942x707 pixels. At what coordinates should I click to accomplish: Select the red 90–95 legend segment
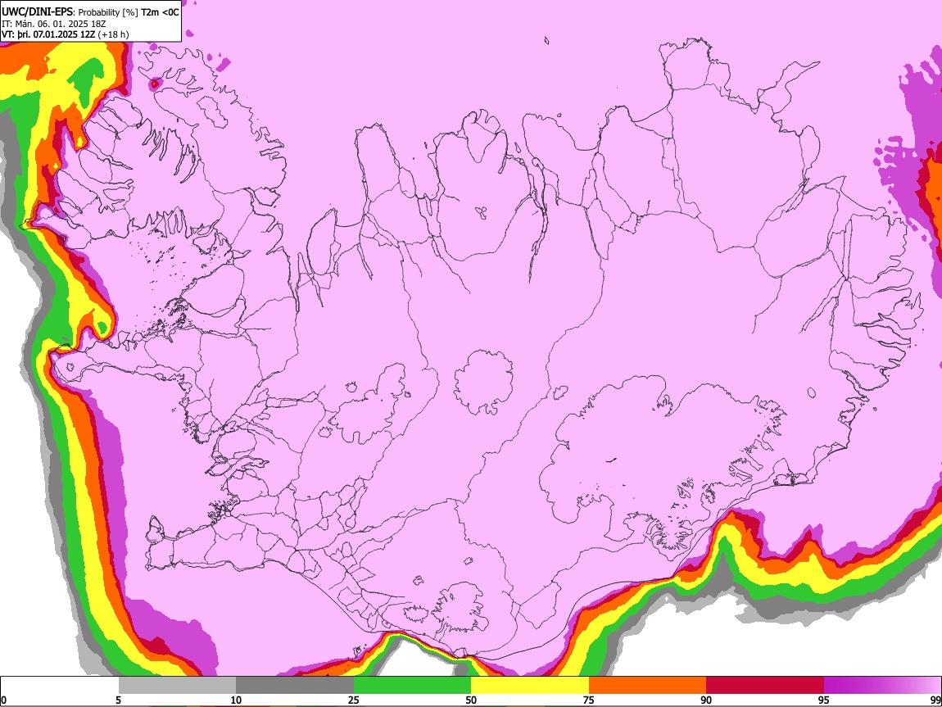pyautogui.click(x=765, y=685)
